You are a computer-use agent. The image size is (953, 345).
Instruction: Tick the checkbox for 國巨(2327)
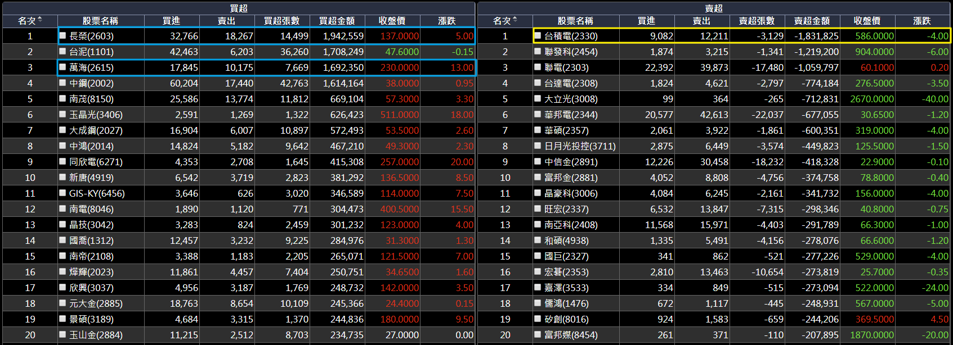click(x=538, y=256)
